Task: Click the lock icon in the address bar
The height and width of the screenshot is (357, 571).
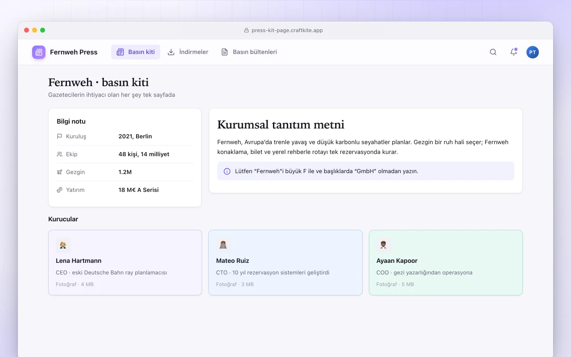Action: coord(246,30)
